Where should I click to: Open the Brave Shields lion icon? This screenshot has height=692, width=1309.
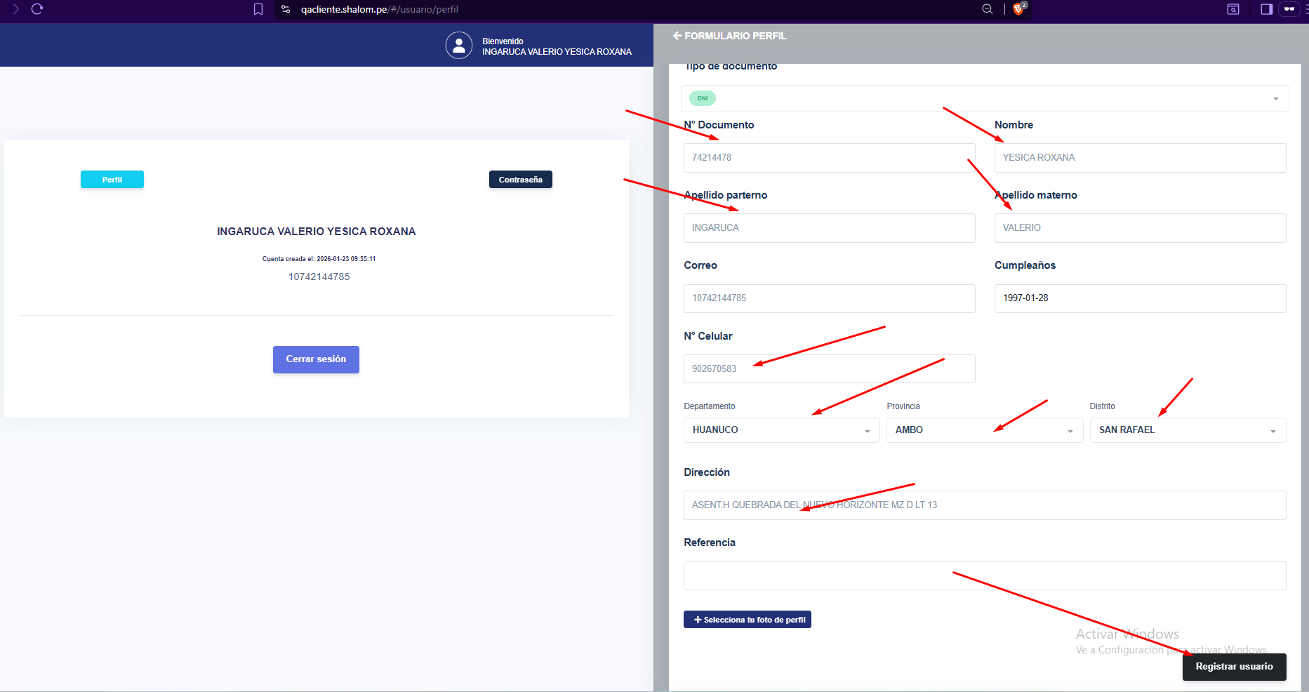(1018, 9)
